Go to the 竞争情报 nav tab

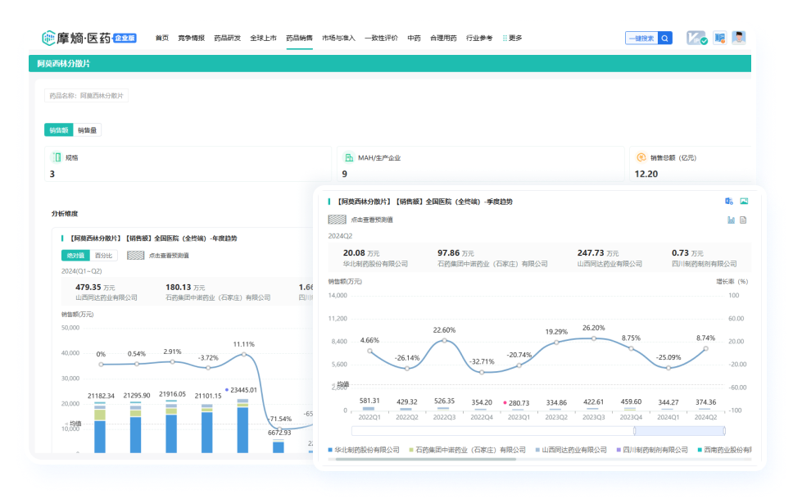tap(192, 38)
